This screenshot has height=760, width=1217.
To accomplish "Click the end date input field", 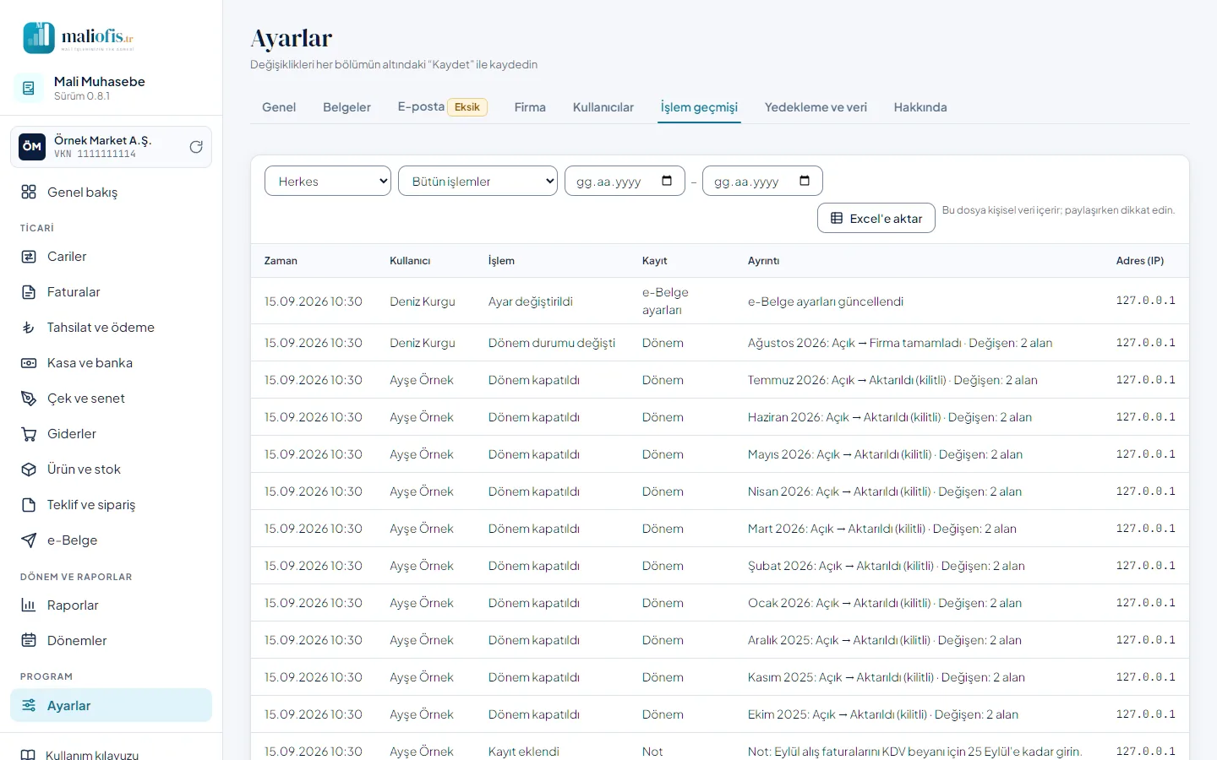I will click(762, 181).
